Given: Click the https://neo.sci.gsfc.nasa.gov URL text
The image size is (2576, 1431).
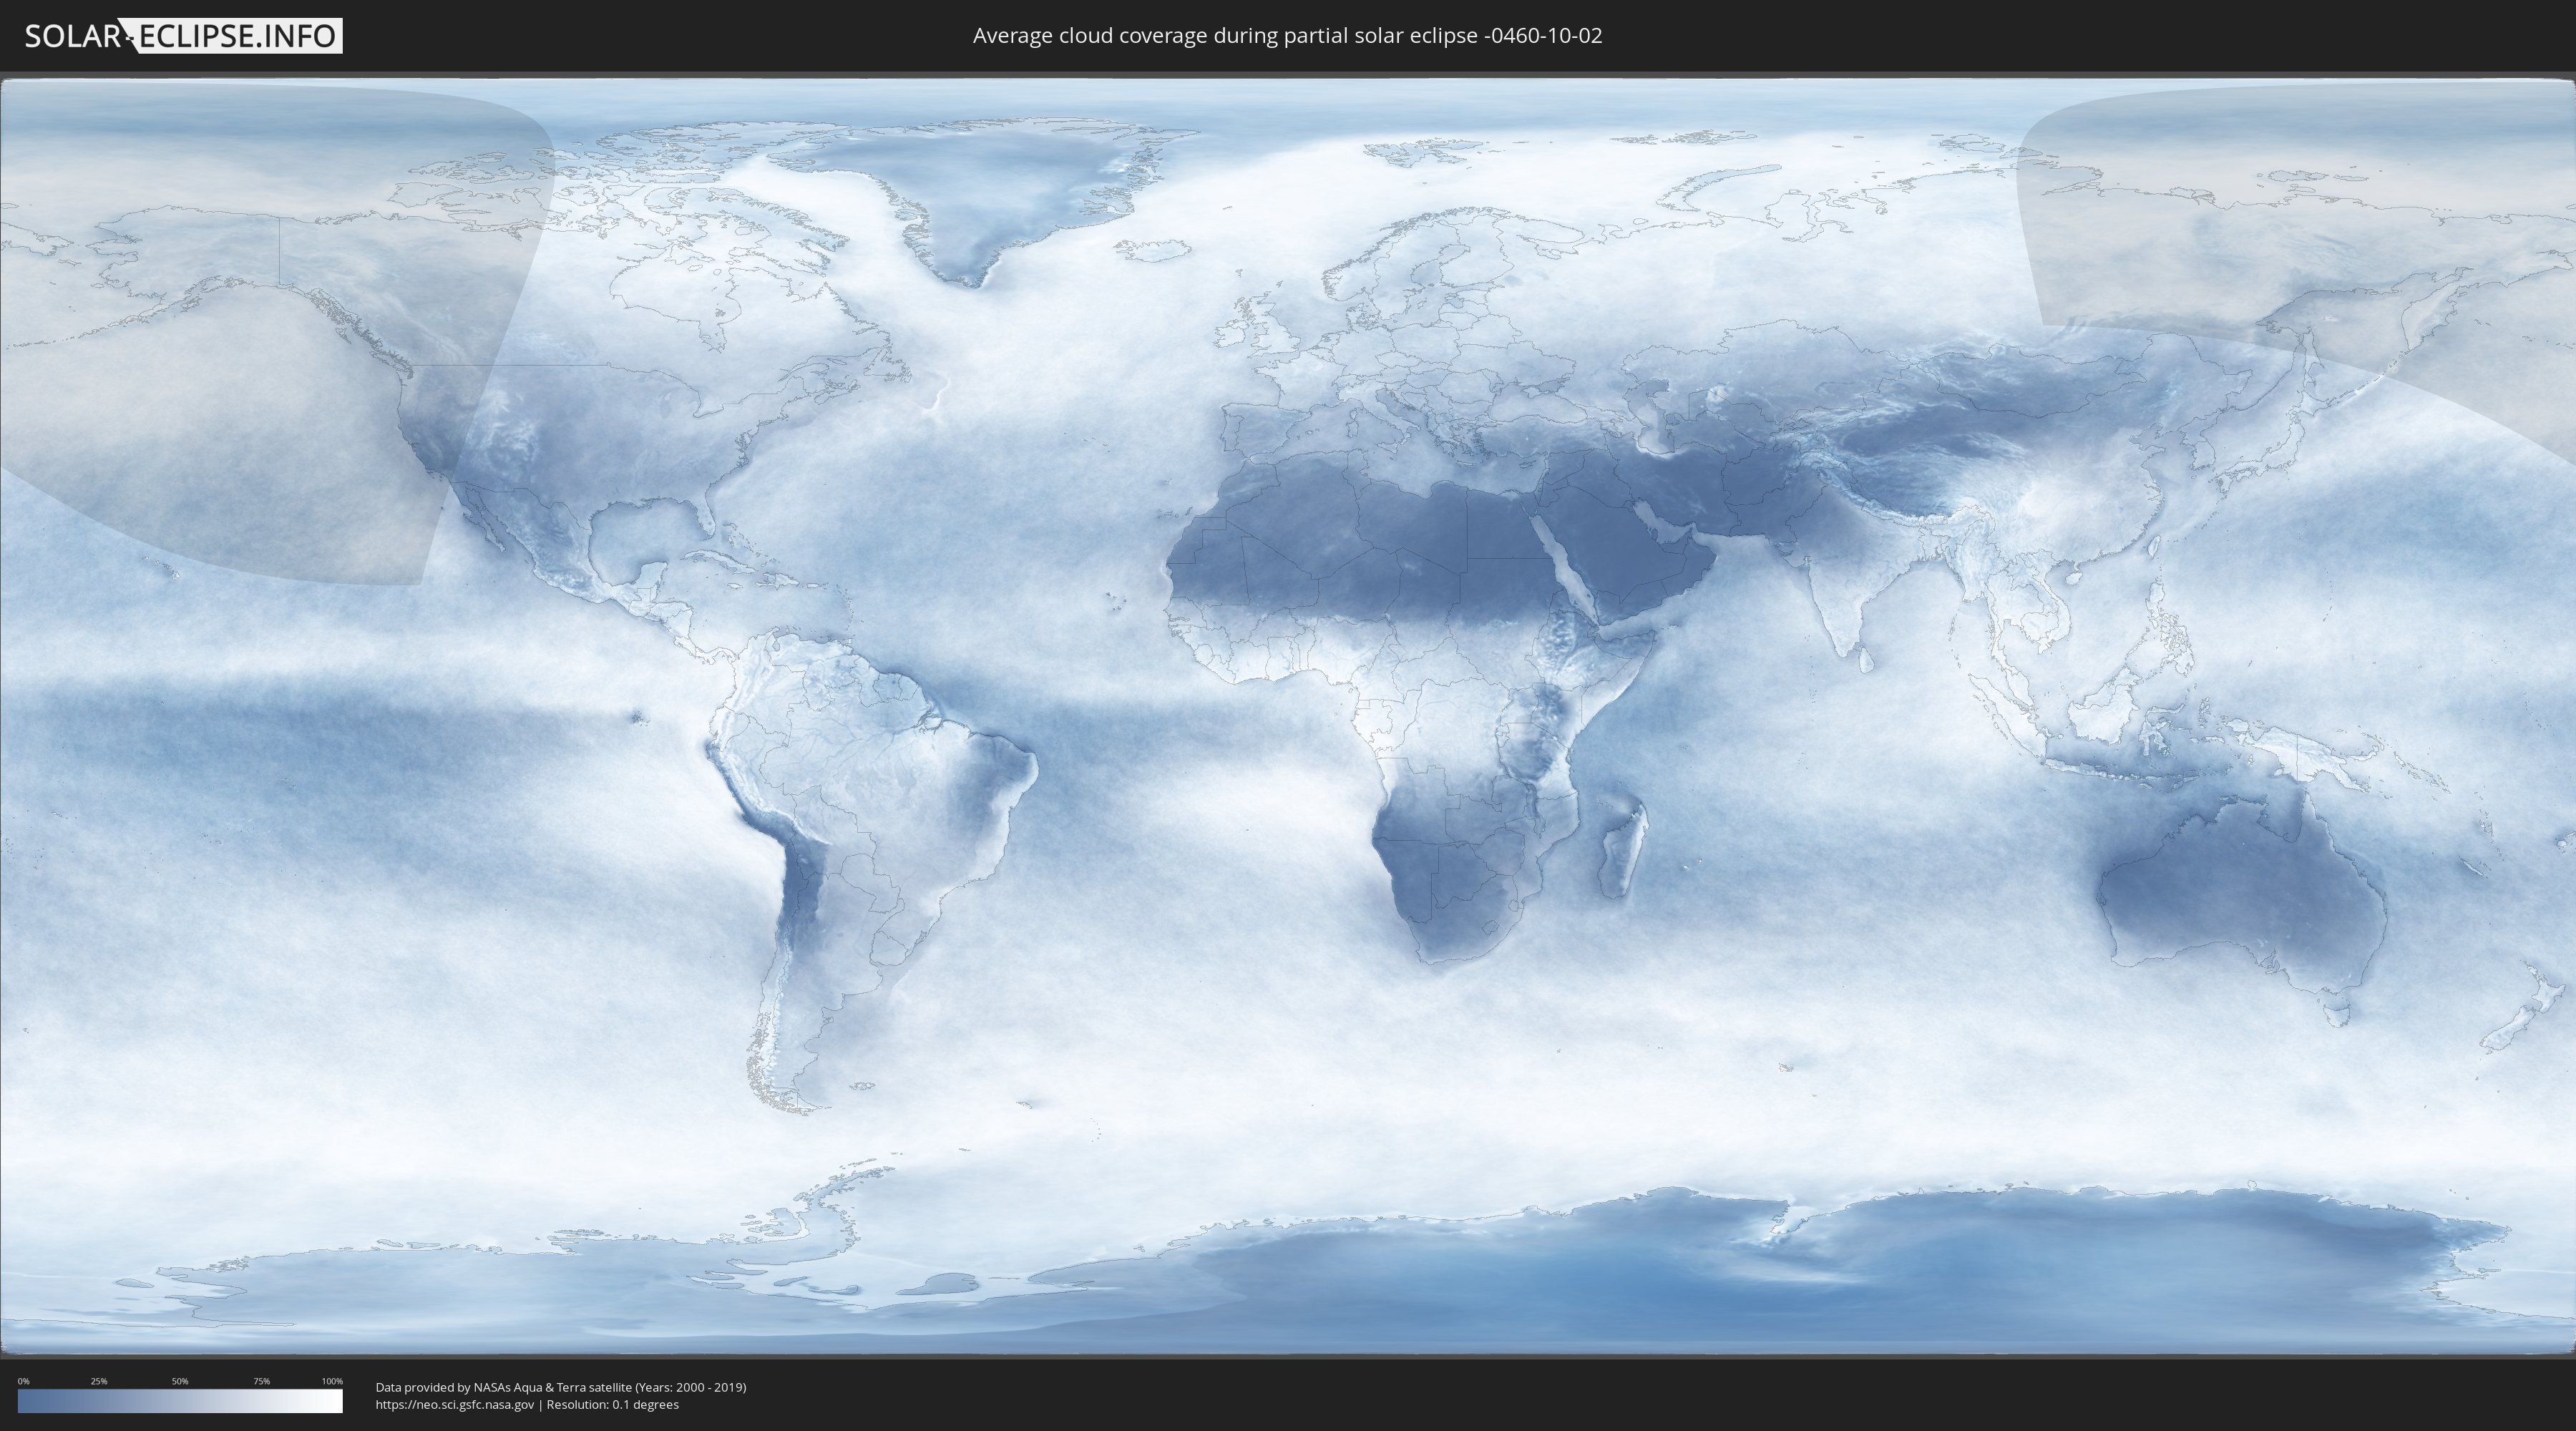Looking at the screenshot, I should pyautogui.click(x=454, y=1405).
